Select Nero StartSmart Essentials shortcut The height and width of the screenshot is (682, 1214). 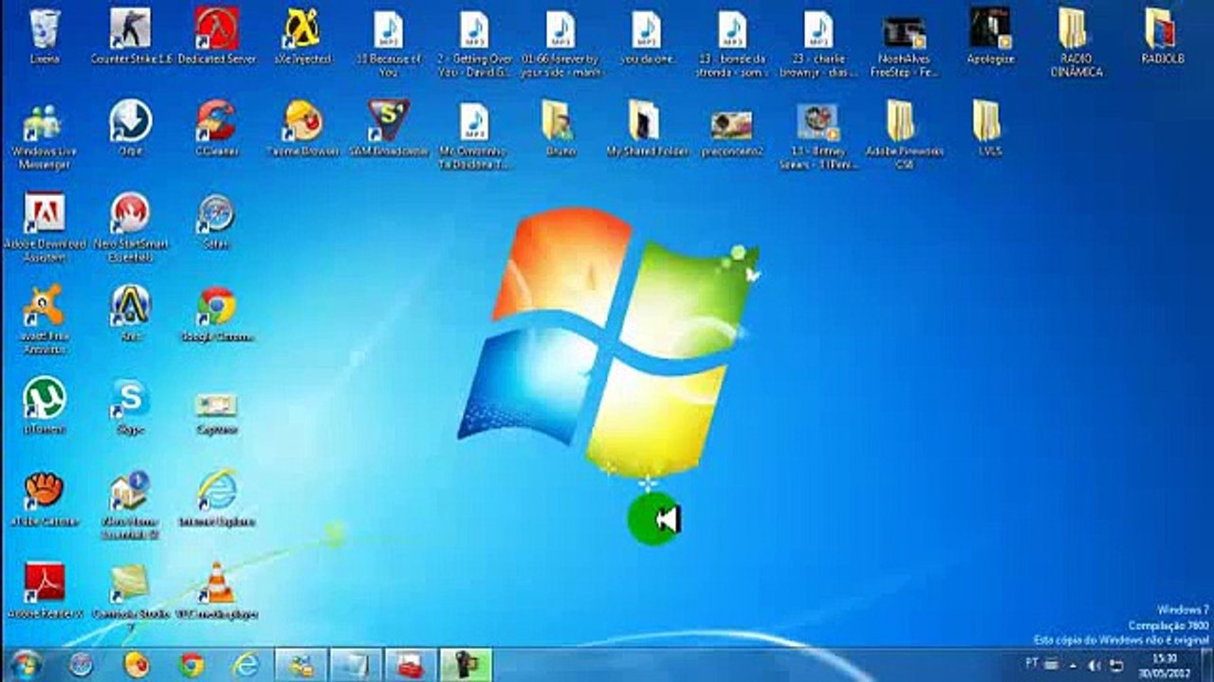[x=131, y=227]
